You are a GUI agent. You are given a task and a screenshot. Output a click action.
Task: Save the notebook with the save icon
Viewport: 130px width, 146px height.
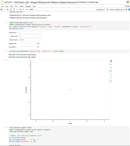(x=1, y=10)
